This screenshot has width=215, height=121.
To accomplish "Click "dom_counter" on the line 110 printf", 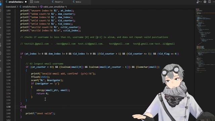I will (x=65, y=14).
